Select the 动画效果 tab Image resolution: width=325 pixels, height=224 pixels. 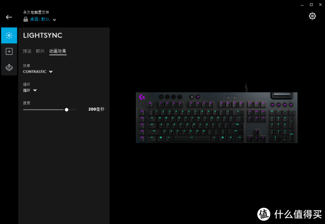click(58, 52)
